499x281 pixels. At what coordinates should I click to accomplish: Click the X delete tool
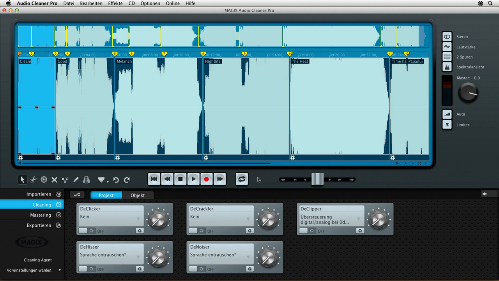pyautogui.click(x=55, y=180)
